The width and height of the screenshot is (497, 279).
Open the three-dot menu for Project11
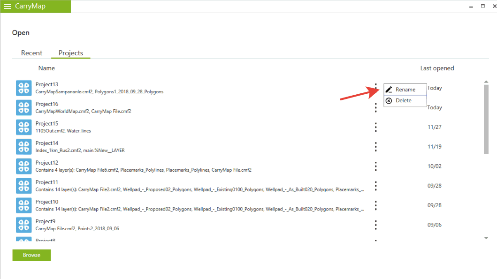coord(375,186)
